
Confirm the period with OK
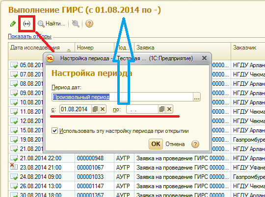[156, 144]
